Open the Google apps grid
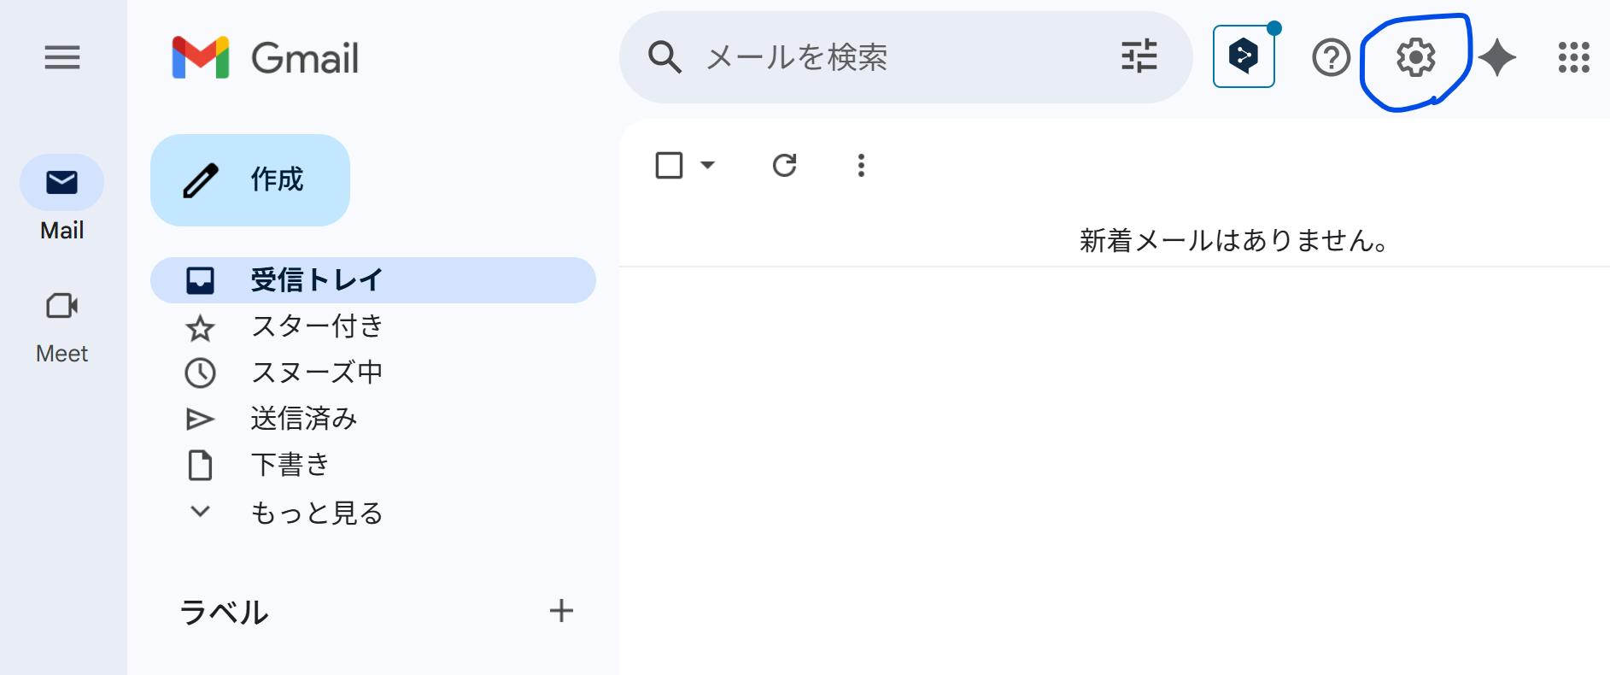The width and height of the screenshot is (1610, 675). (x=1573, y=58)
